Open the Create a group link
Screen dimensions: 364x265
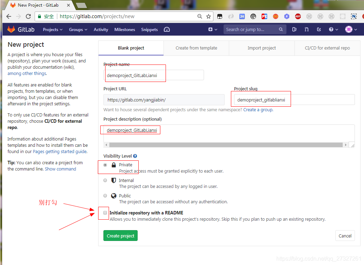coord(258,109)
